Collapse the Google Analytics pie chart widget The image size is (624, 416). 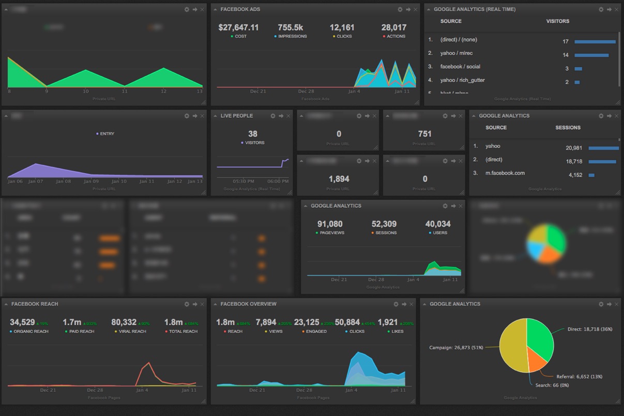point(425,304)
